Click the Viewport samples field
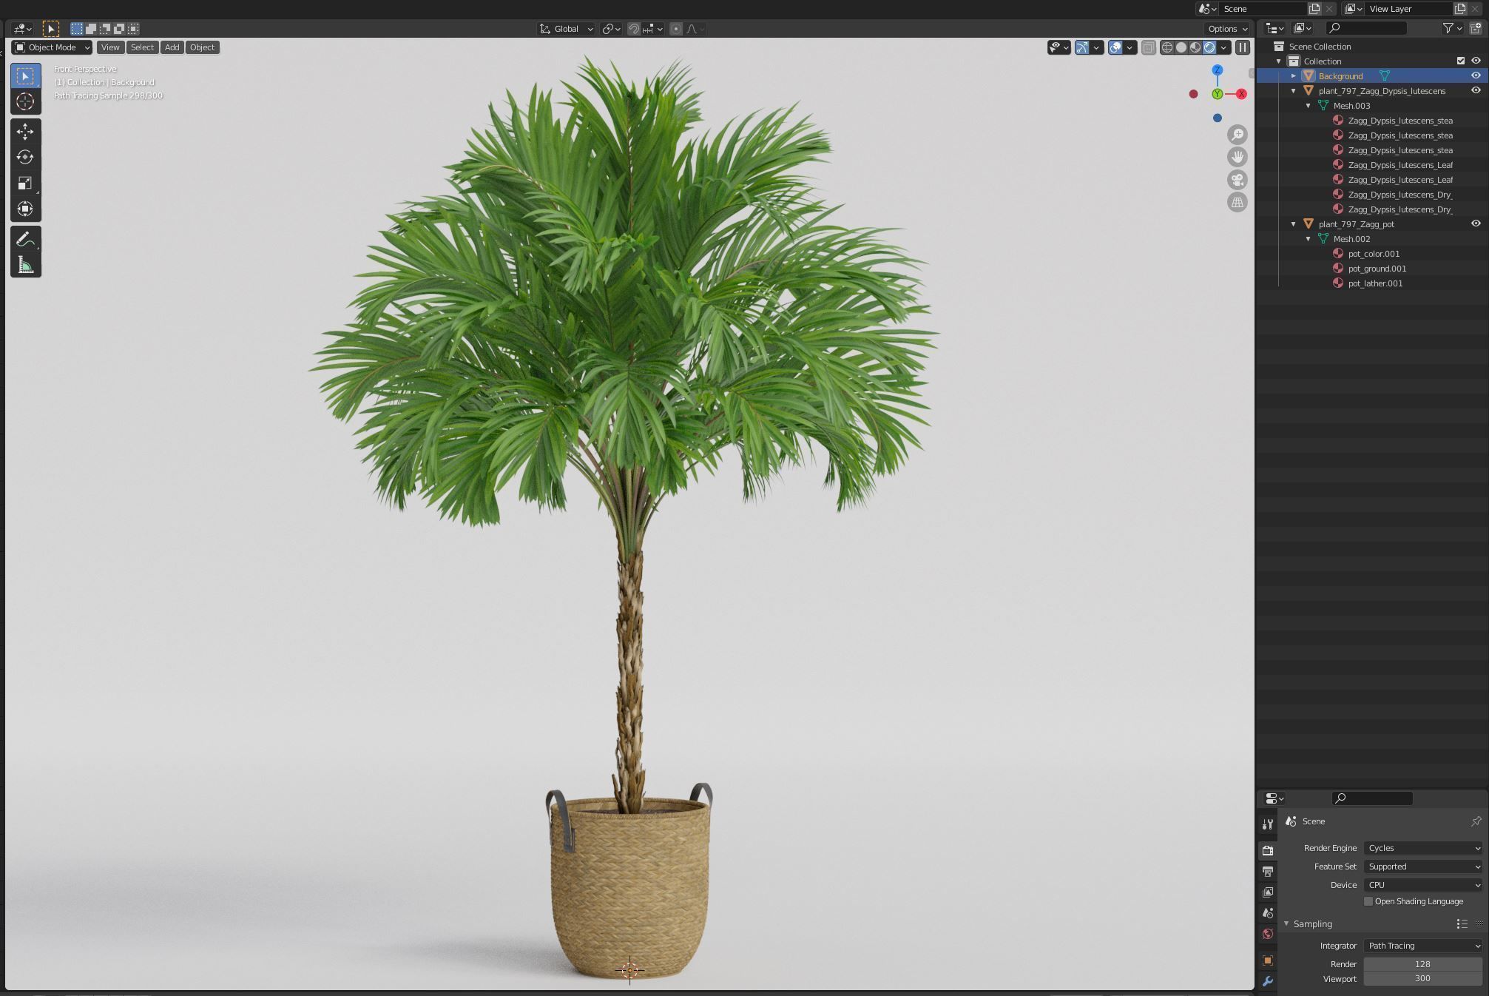 point(1422,978)
